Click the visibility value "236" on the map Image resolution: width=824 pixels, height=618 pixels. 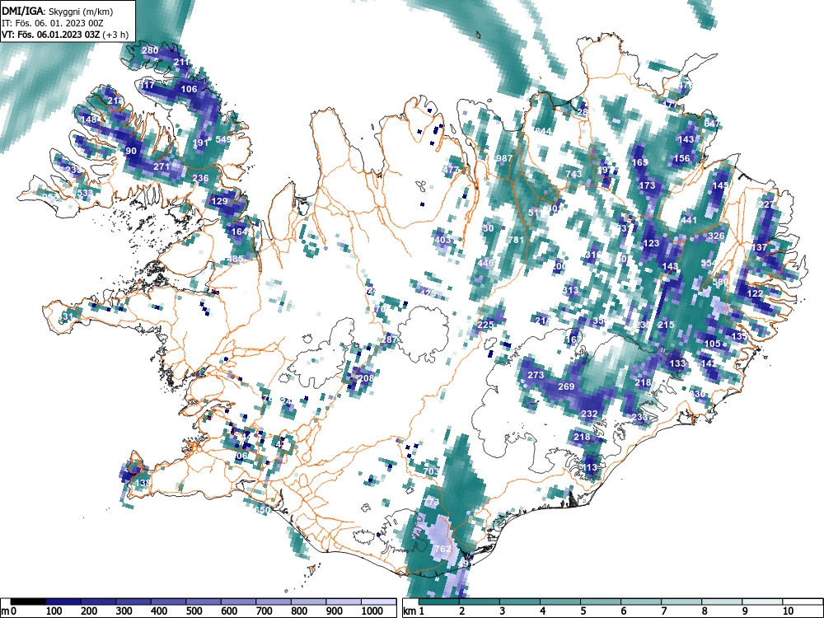pyautogui.click(x=200, y=178)
